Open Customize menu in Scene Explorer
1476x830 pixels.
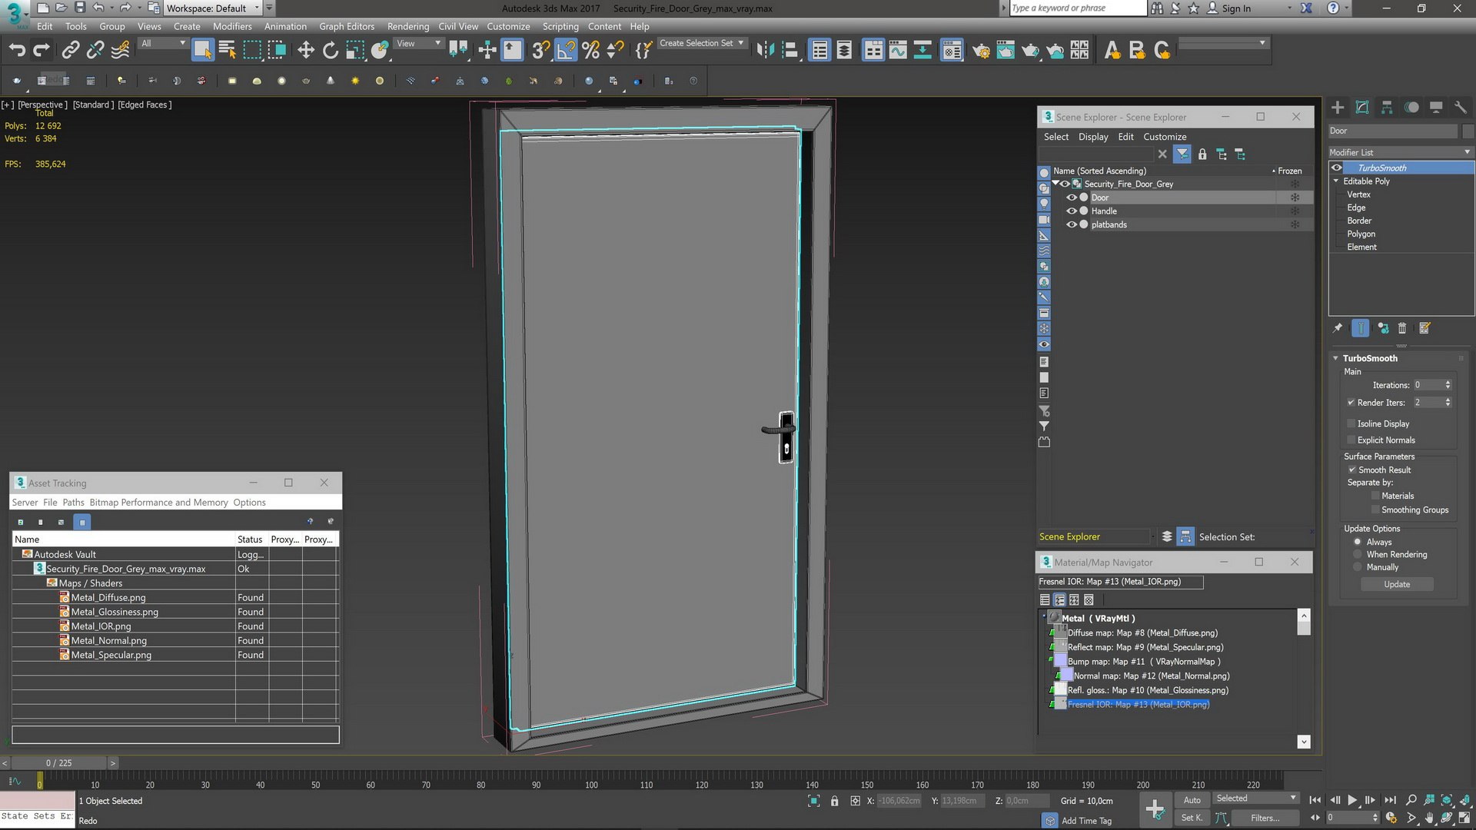pyautogui.click(x=1165, y=137)
